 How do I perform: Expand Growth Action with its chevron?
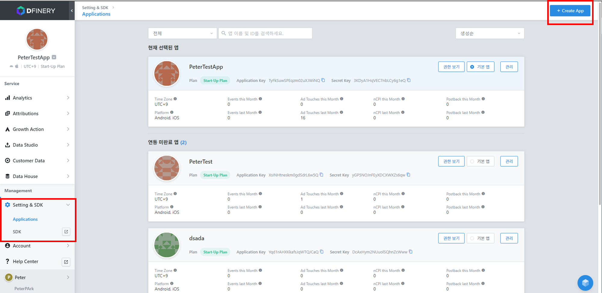(68, 129)
